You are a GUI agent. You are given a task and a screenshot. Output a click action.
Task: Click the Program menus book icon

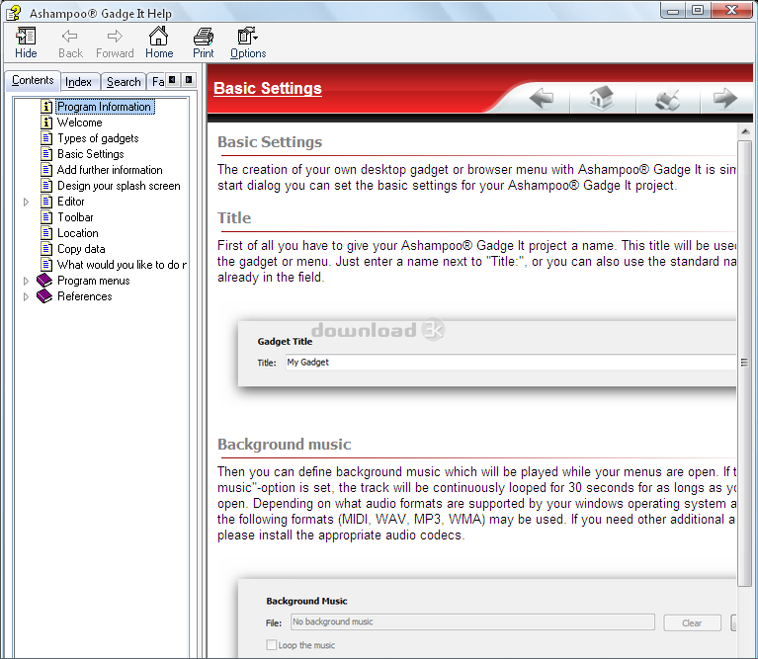(x=44, y=281)
